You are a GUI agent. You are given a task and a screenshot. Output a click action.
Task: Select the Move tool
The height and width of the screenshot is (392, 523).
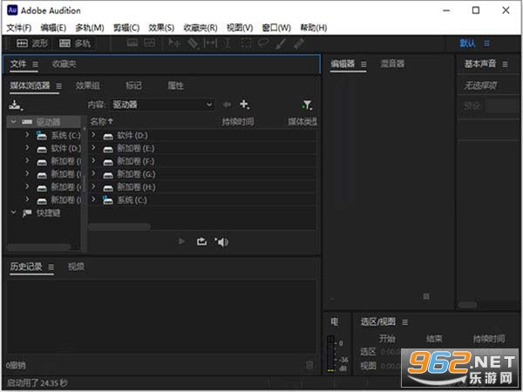coord(174,44)
